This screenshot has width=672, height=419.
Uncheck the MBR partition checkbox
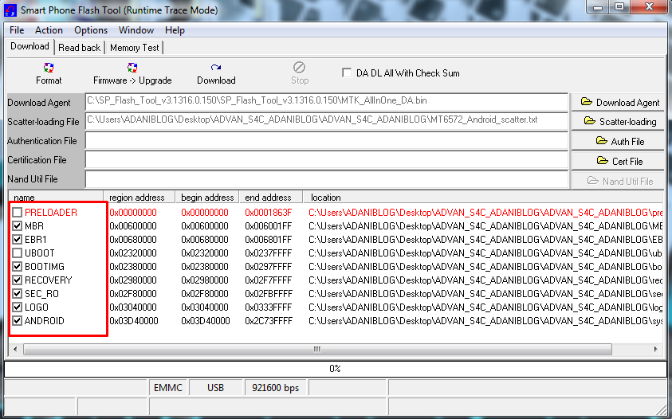pos(18,225)
